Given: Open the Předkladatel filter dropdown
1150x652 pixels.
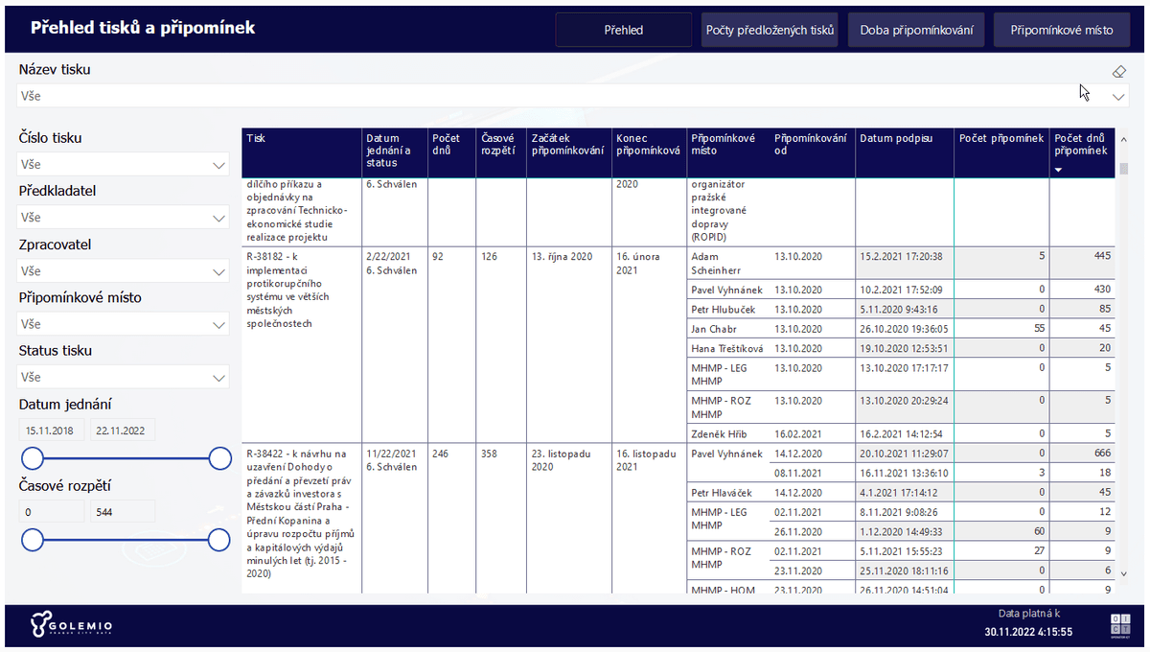Looking at the screenshot, I should click(218, 219).
